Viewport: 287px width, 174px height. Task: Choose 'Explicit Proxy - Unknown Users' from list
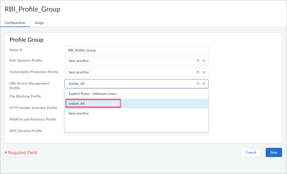[92, 94]
